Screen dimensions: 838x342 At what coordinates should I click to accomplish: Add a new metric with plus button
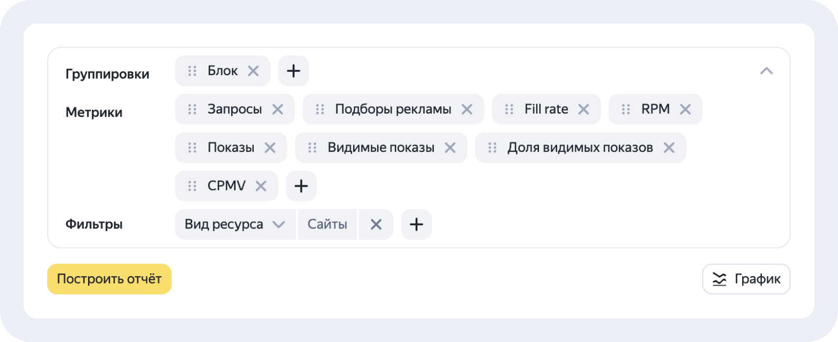coord(301,186)
